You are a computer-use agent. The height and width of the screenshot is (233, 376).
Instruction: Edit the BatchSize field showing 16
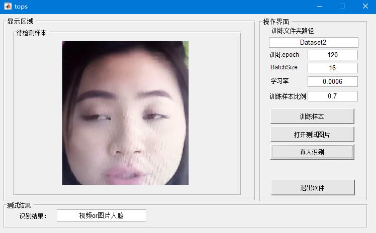tap(333, 68)
